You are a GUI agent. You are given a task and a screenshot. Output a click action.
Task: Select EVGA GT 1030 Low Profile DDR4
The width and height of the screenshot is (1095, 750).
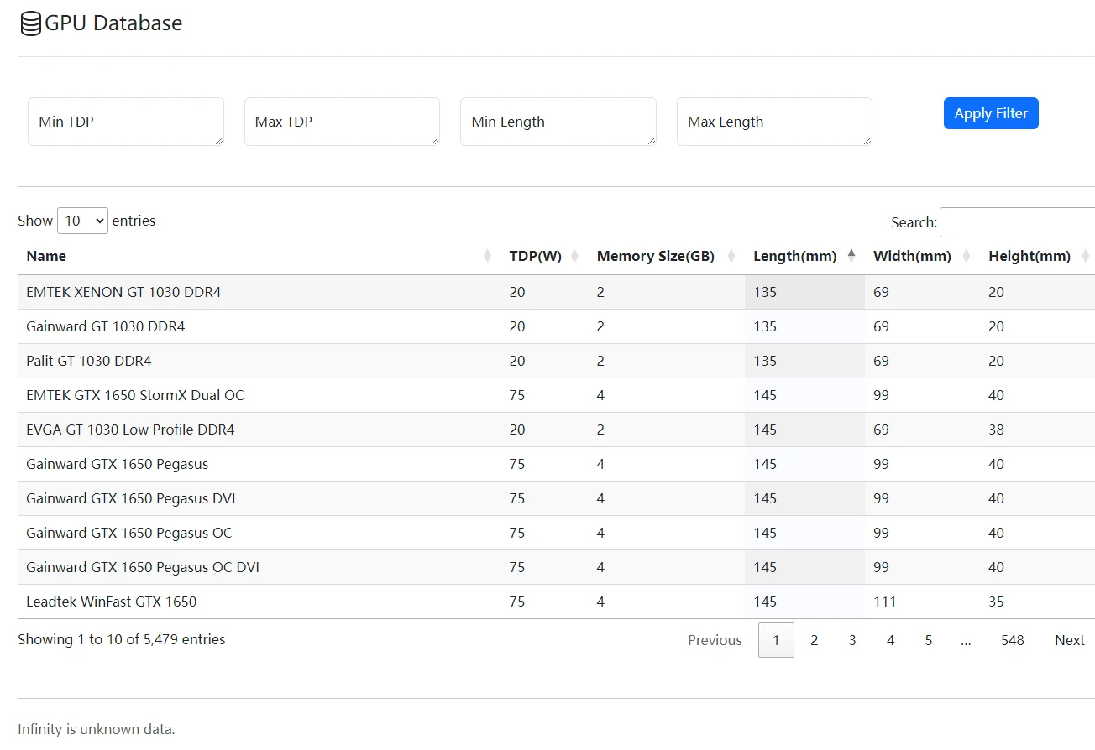pyautogui.click(x=130, y=430)
